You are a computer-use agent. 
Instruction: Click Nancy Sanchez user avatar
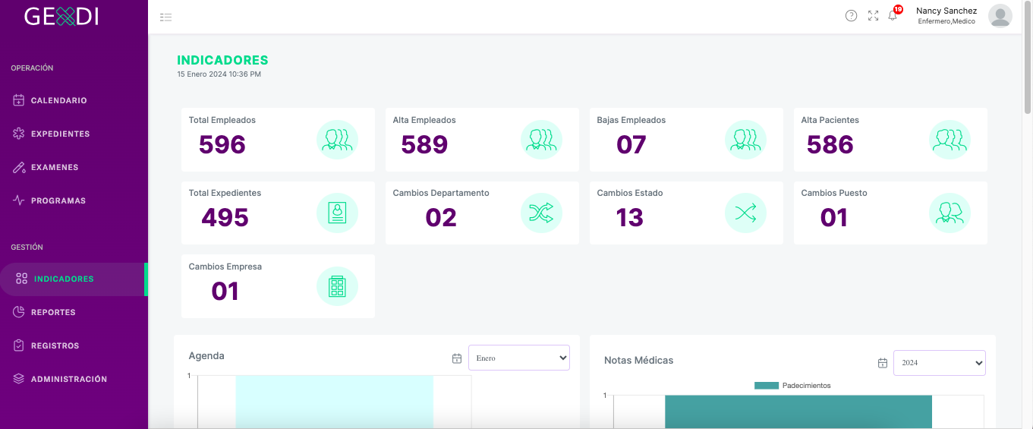(x=1000, y=16)
